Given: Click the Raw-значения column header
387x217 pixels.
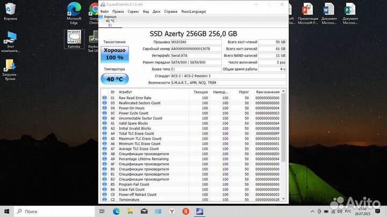Looking at the screenshot, I should (266, 92).
